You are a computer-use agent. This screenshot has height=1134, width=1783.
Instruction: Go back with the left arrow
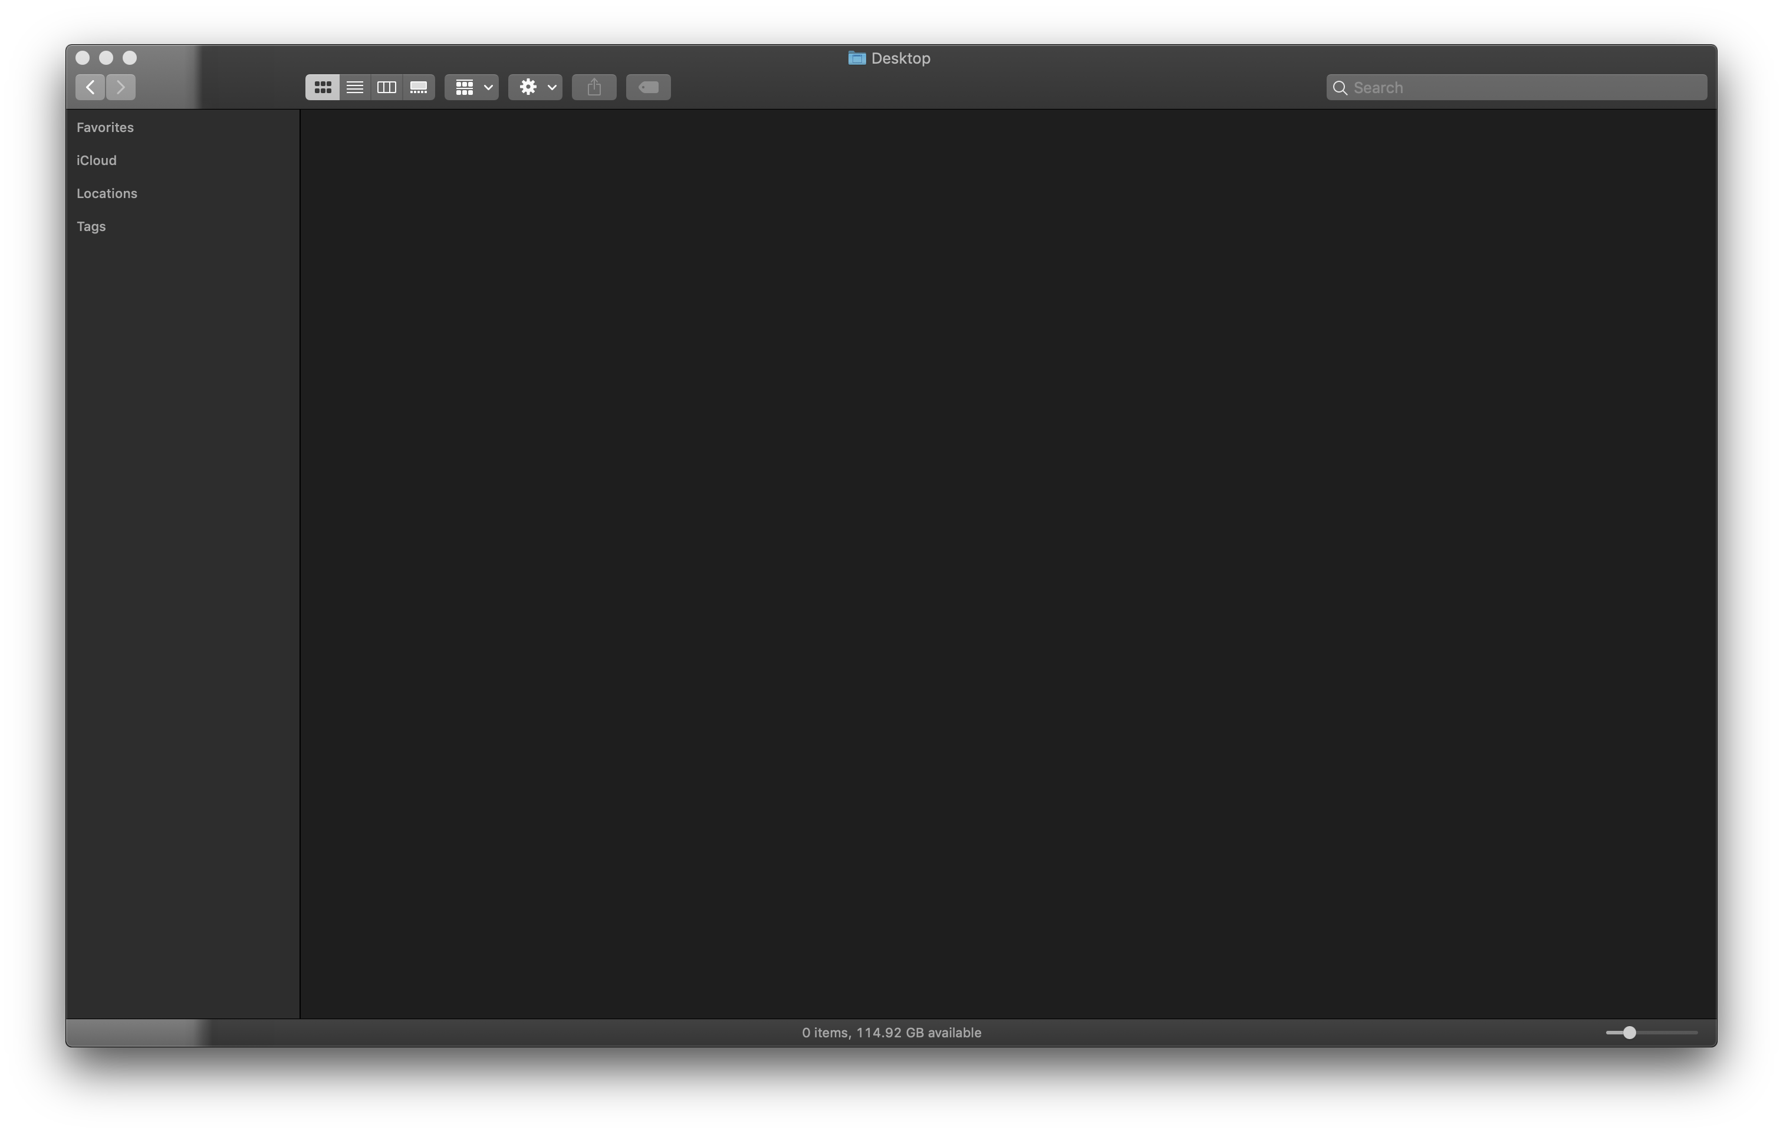point(90,87)
